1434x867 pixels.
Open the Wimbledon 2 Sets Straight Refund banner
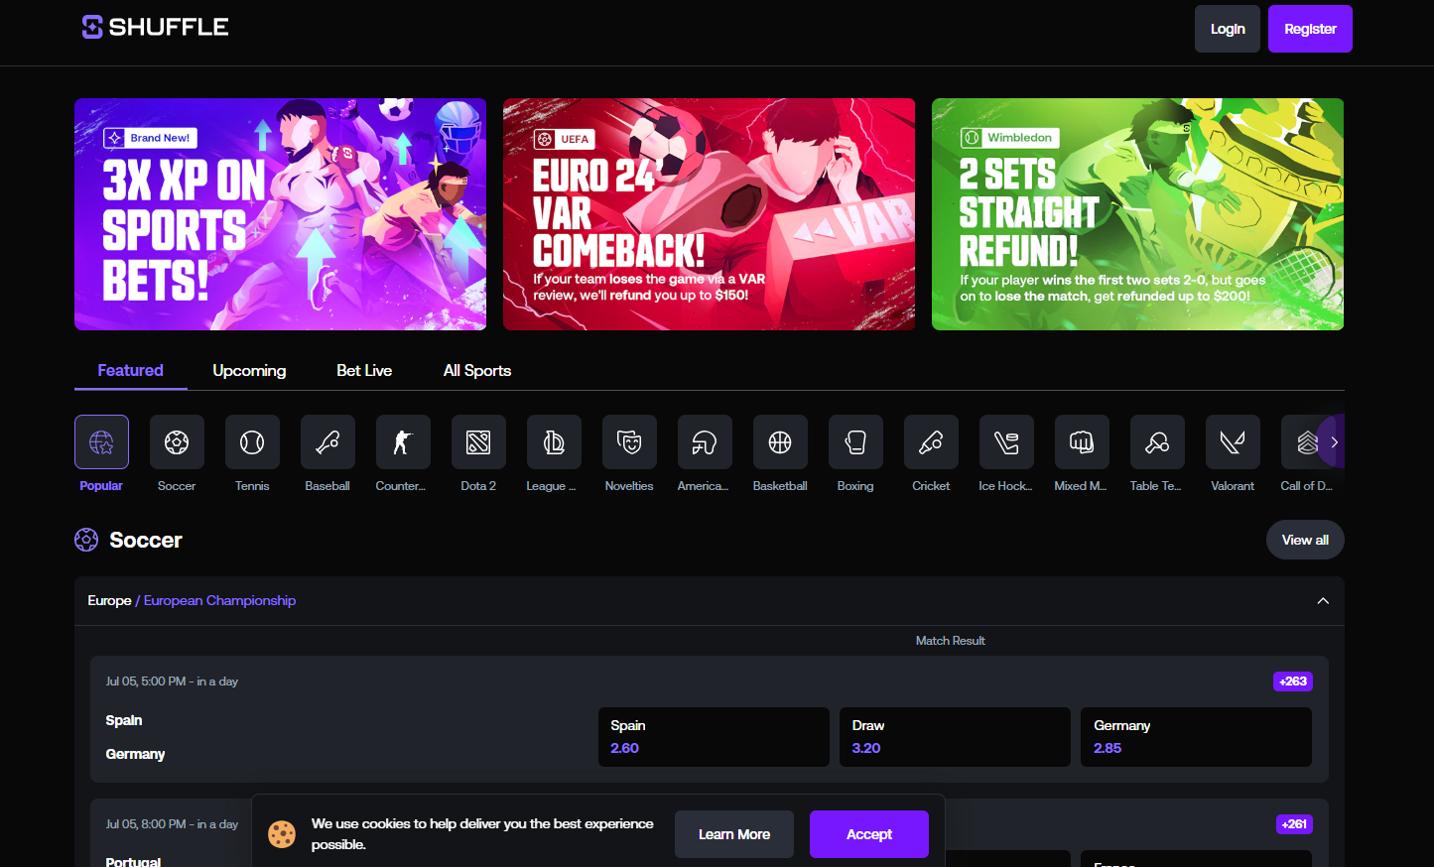[x=1137, y=214]
